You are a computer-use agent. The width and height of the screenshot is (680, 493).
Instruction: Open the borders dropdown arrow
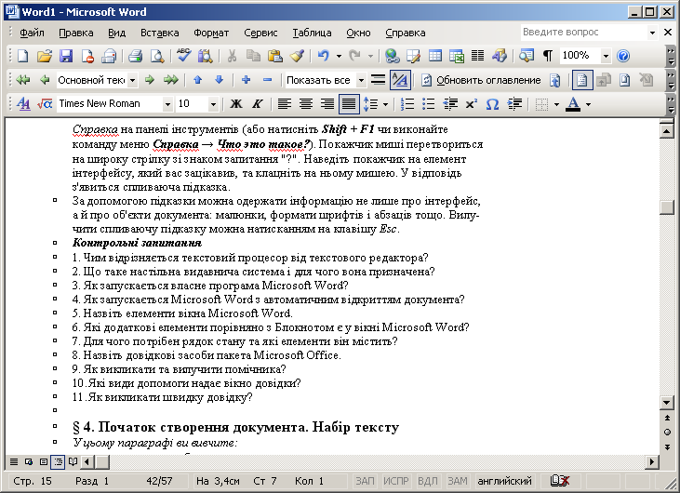point(556,104)
